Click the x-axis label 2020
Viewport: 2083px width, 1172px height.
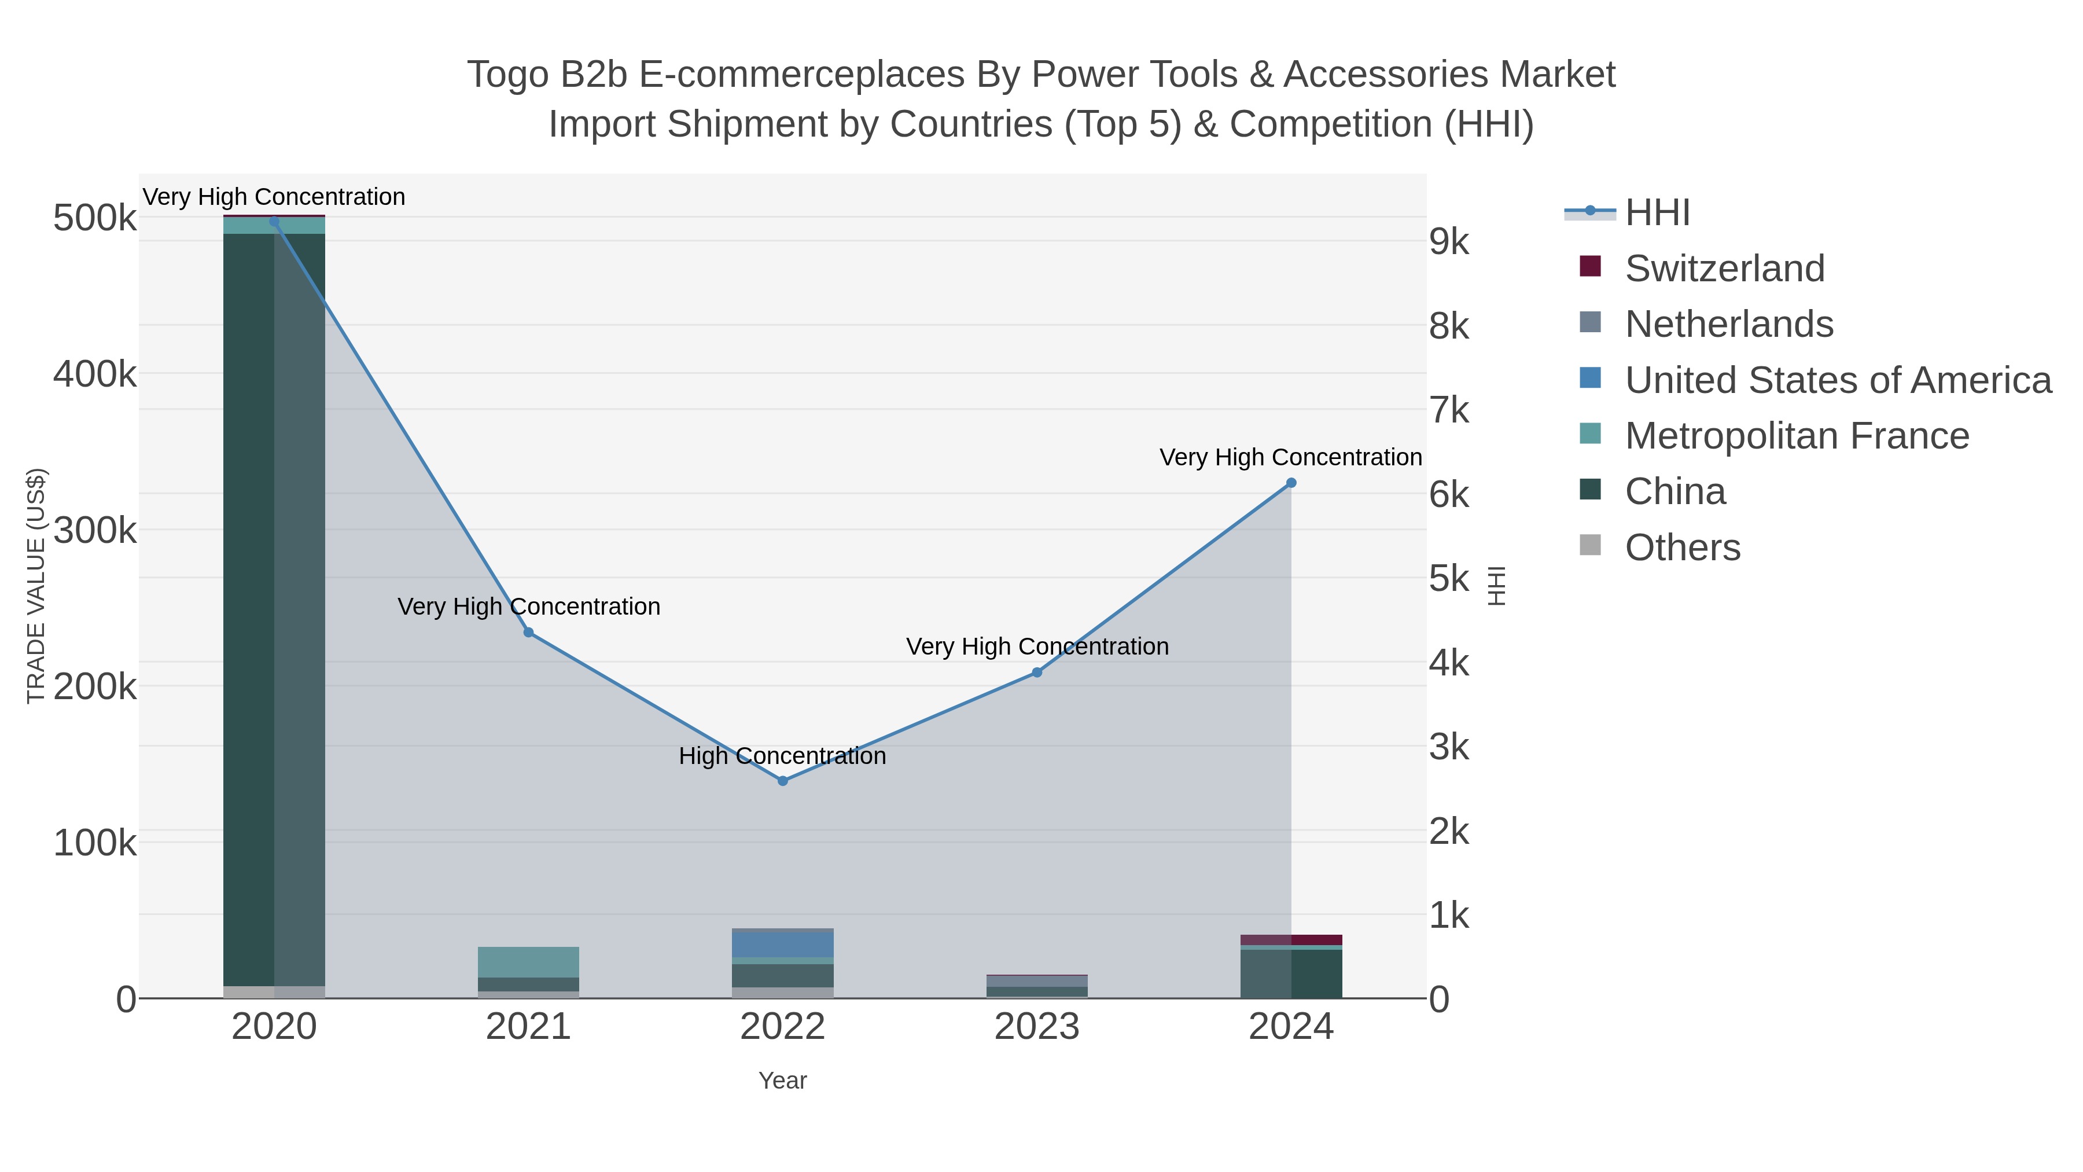tap(274, 1026)
